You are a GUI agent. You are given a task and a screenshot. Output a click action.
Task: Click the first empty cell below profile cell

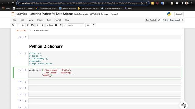point(105,81)
